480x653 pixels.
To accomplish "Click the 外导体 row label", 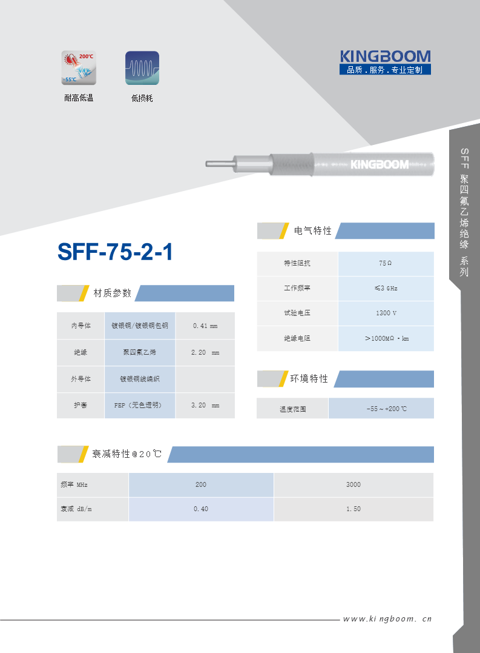I will coord(81,379).
